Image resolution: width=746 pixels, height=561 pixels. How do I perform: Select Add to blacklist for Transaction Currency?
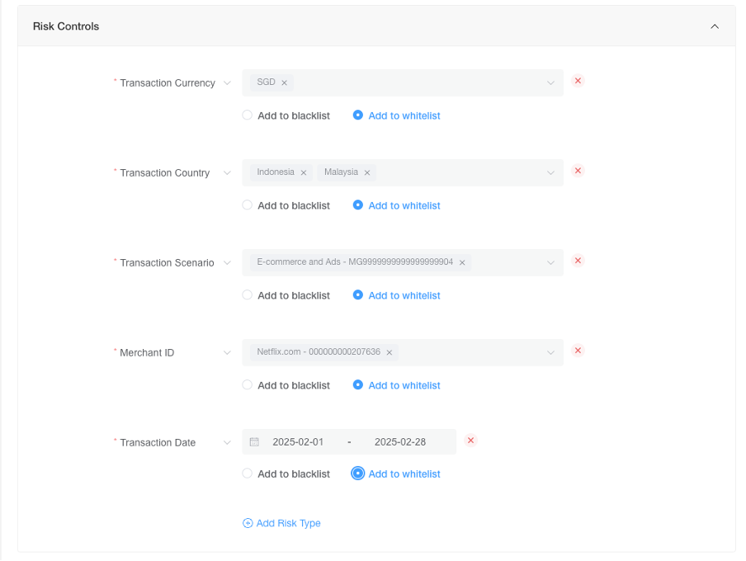pyautogui.click(x=286, y=115)
